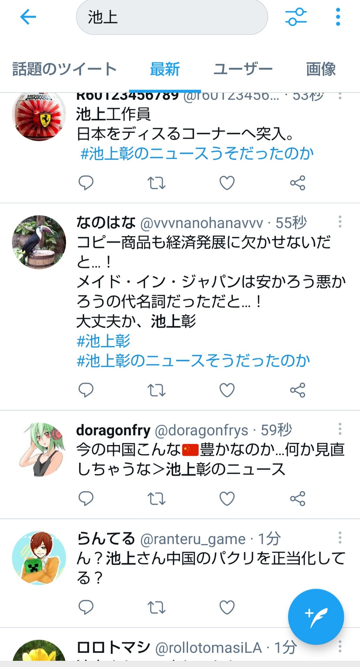The image size is (360, 667).
Task: Expand options menu on なのはな tweet
Action: (340, 222)
